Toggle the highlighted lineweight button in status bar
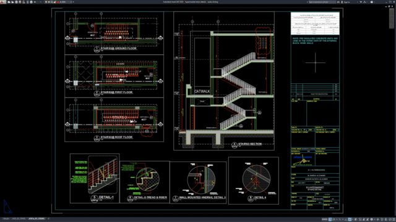The image size is (396, 222). (x=350, y=220)
